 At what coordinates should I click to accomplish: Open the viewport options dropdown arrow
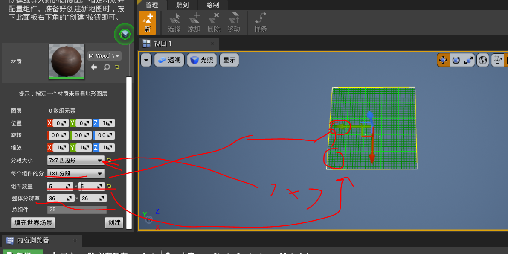(146, 60)
